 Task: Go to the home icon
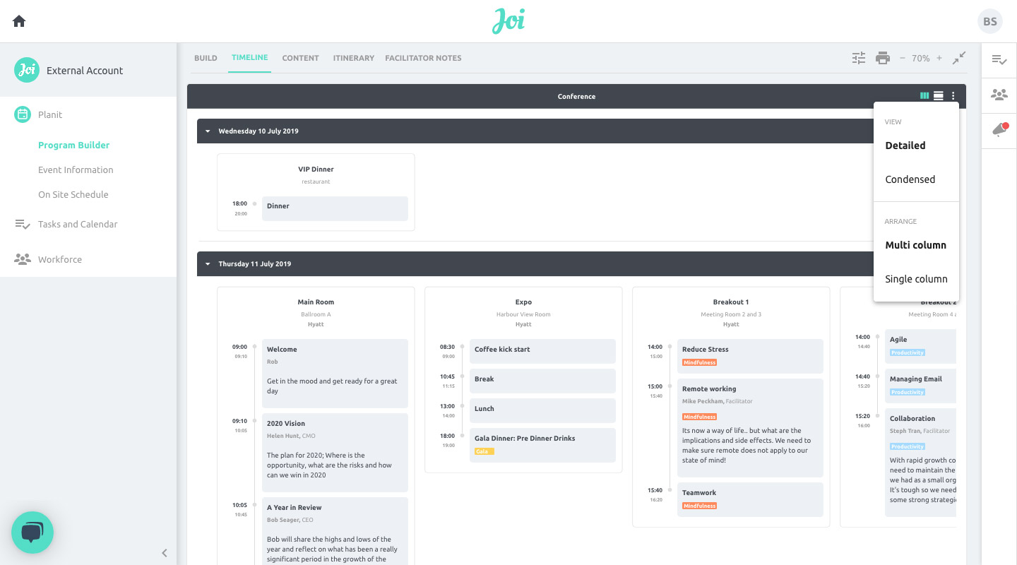pyautogui.click(x=19, y=21)
